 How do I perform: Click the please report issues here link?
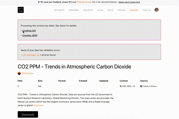point(129,2)
